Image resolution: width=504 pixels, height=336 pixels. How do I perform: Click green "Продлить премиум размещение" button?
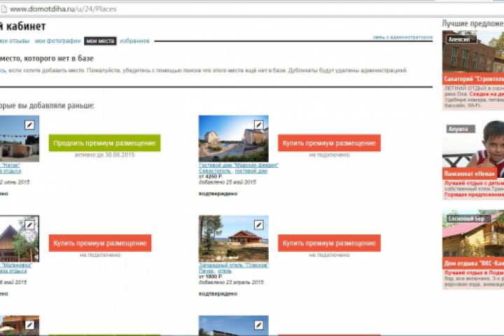click(x=104, y=143)
